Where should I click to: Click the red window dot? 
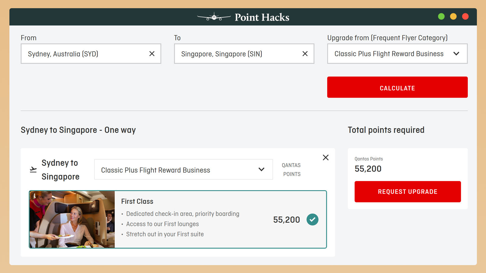click(x=465, y=17)
